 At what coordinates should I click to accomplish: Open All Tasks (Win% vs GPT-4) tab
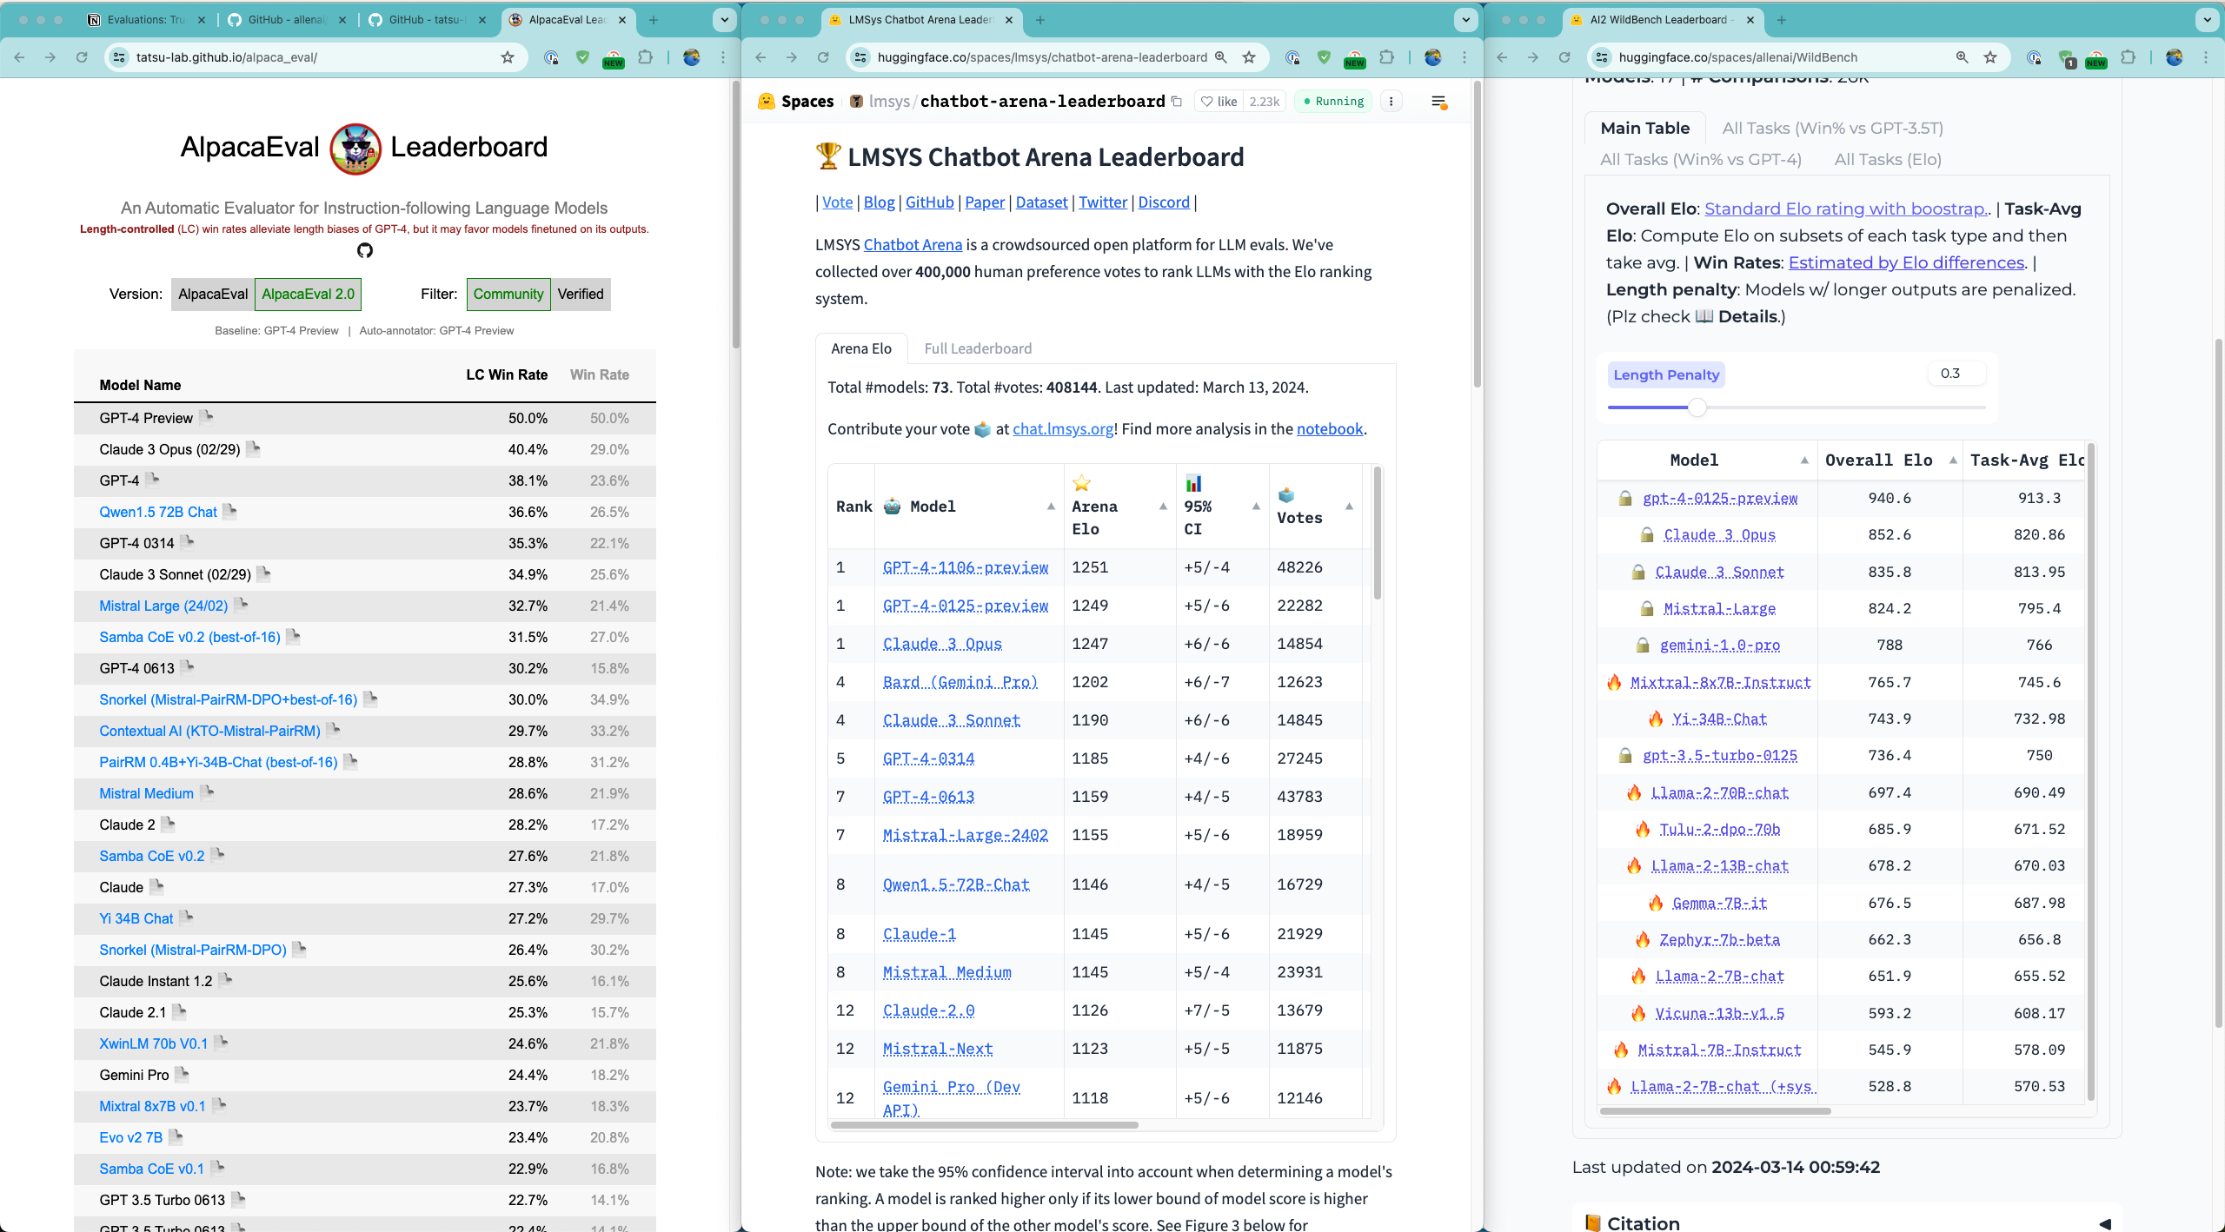[x=1701, y=159]
